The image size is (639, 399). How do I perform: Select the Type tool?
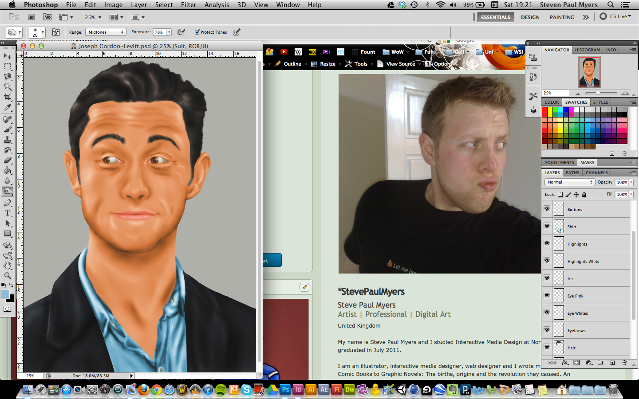(x=8, y=213)
